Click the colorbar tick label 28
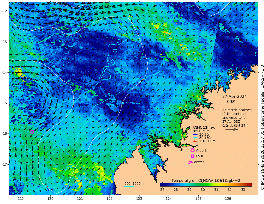 tap(176, 190)
